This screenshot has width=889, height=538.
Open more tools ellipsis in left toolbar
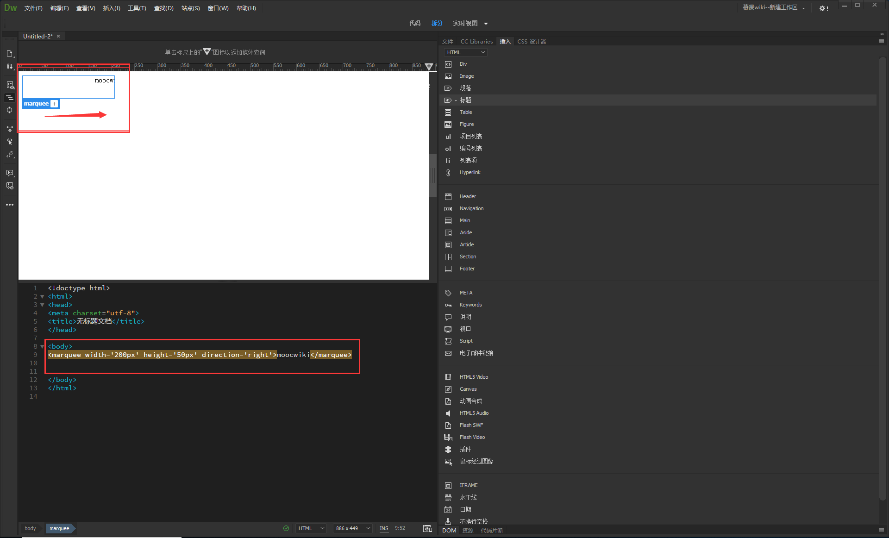(10, 204)
